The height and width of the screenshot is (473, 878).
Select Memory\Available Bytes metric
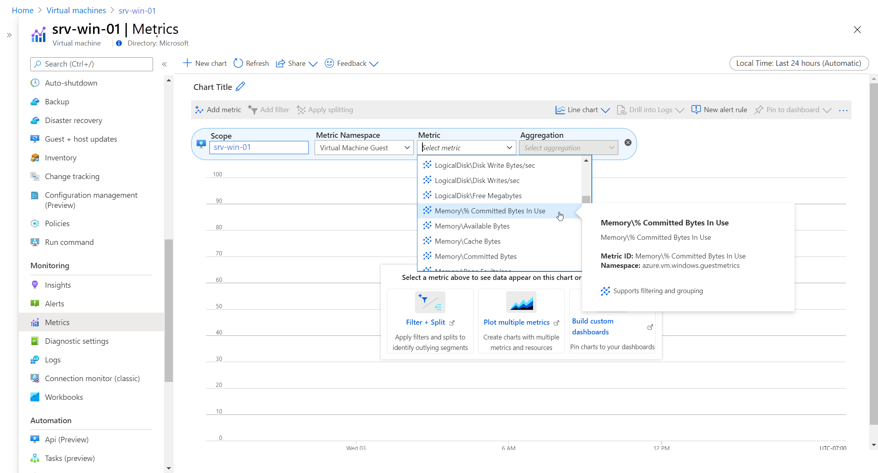(472, 226)
